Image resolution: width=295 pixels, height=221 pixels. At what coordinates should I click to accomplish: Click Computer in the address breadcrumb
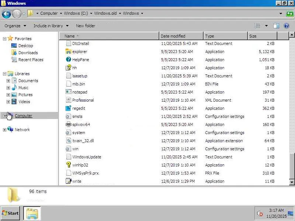tap(49, 13)
